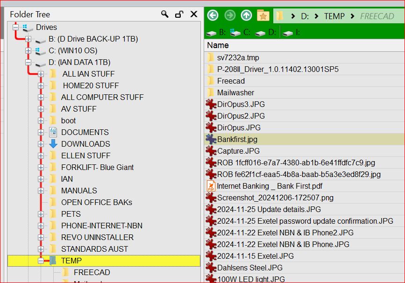405x283 pixels.
Task: Select Internet Banking _ Bank First.pdf file
Action: (270, 186)
